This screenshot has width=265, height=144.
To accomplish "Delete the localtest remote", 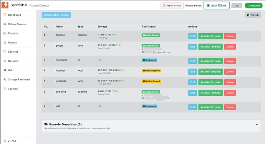I will (x=230, y=72).
